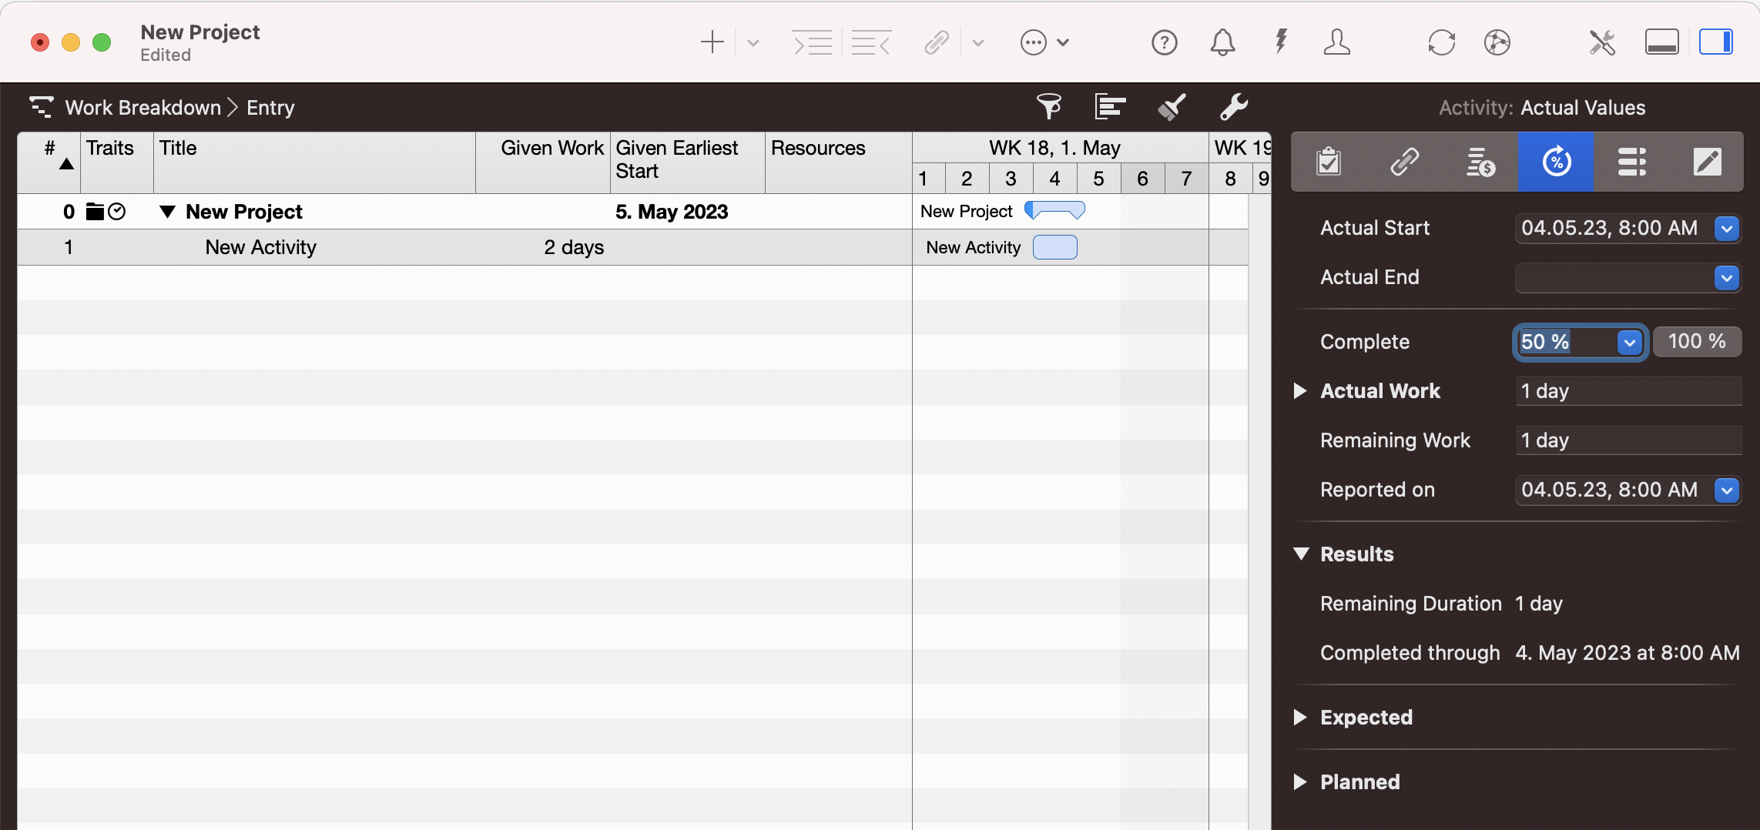Click the resource person icon in toolbar
Screen dimensions: 1760x830
click(x=1336, y=42)
